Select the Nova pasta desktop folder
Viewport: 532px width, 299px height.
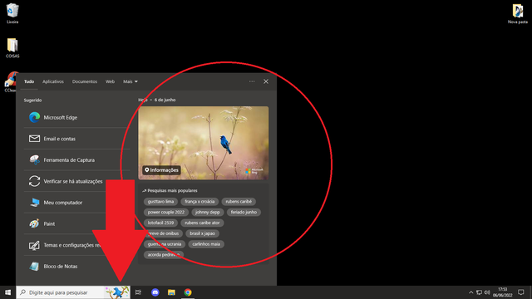click(517, 14)
